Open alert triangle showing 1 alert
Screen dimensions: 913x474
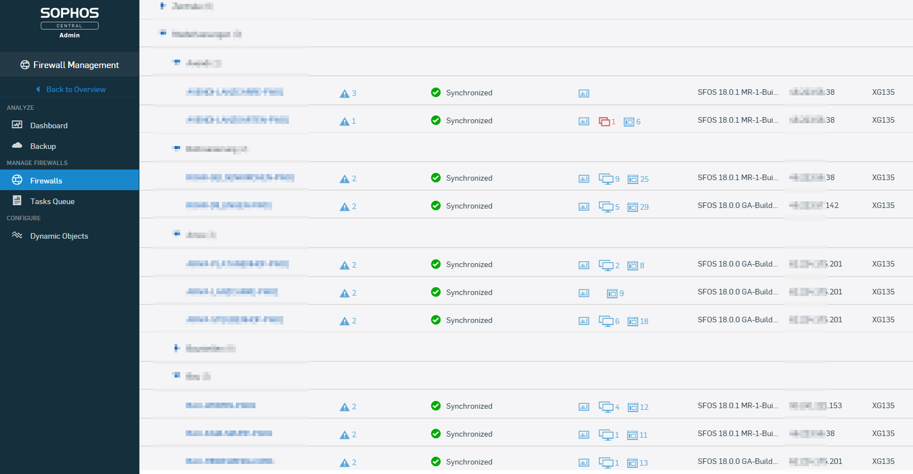(345, 121)
